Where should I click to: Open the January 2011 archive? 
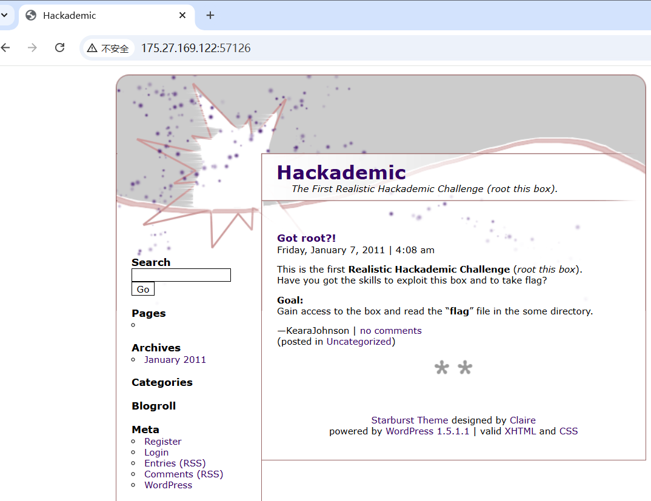(175, 359)
